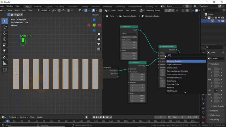This screenshot has width=226, height=127.
Task: Open the Playback dropdown in timeline
Action: click(13, 117)
